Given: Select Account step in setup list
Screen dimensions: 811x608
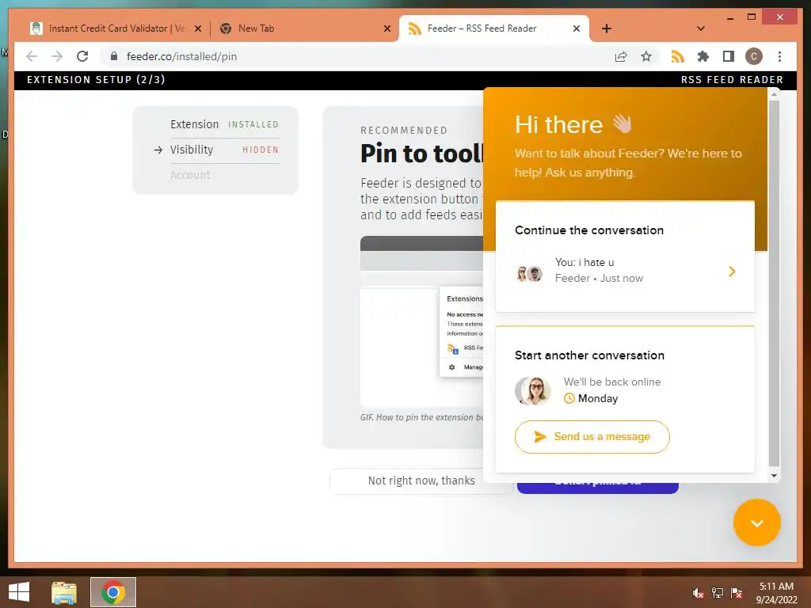Looking at the screenshot, I should [x=190, y=175].
